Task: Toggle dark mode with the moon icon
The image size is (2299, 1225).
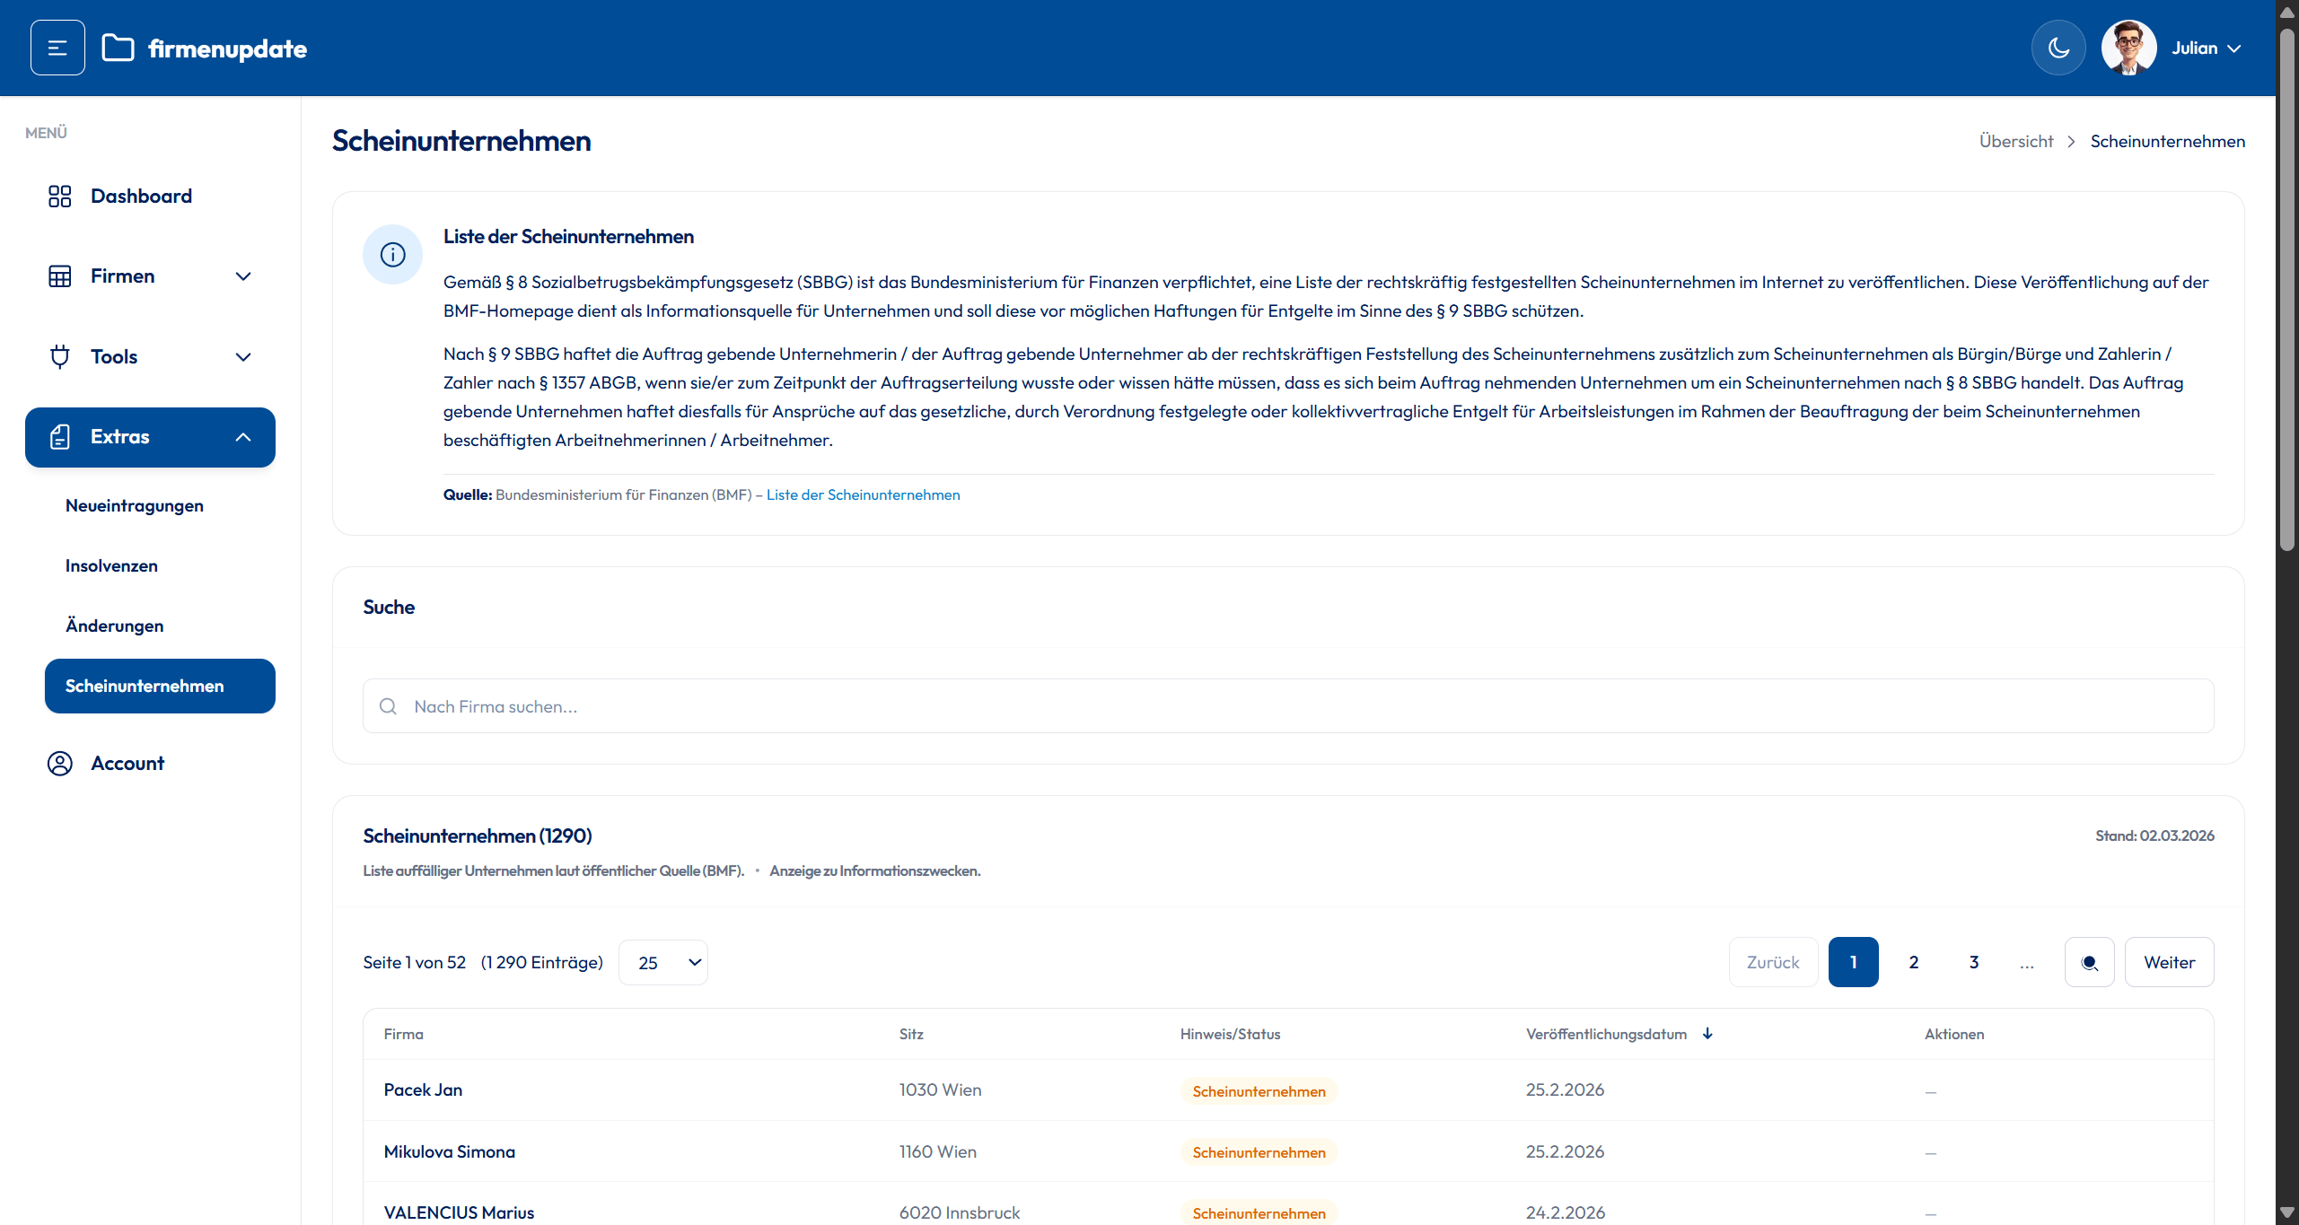Action: click(2058, 47)
